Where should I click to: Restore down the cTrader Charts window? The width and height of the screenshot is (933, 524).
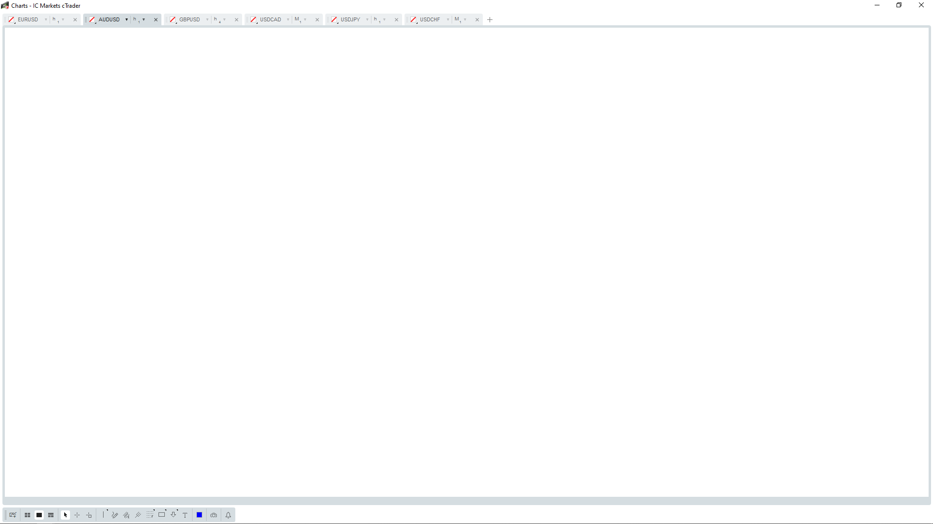899,5
